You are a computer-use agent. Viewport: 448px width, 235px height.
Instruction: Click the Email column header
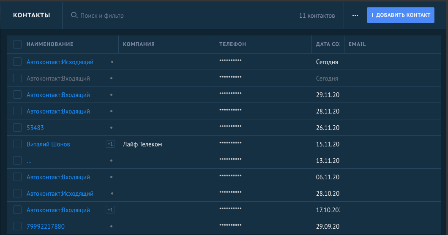click(357, 44)
